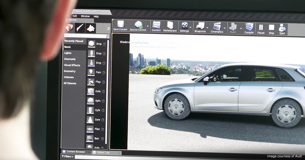Select the Volumes category
305x160 pixels.
click(69, 77)
